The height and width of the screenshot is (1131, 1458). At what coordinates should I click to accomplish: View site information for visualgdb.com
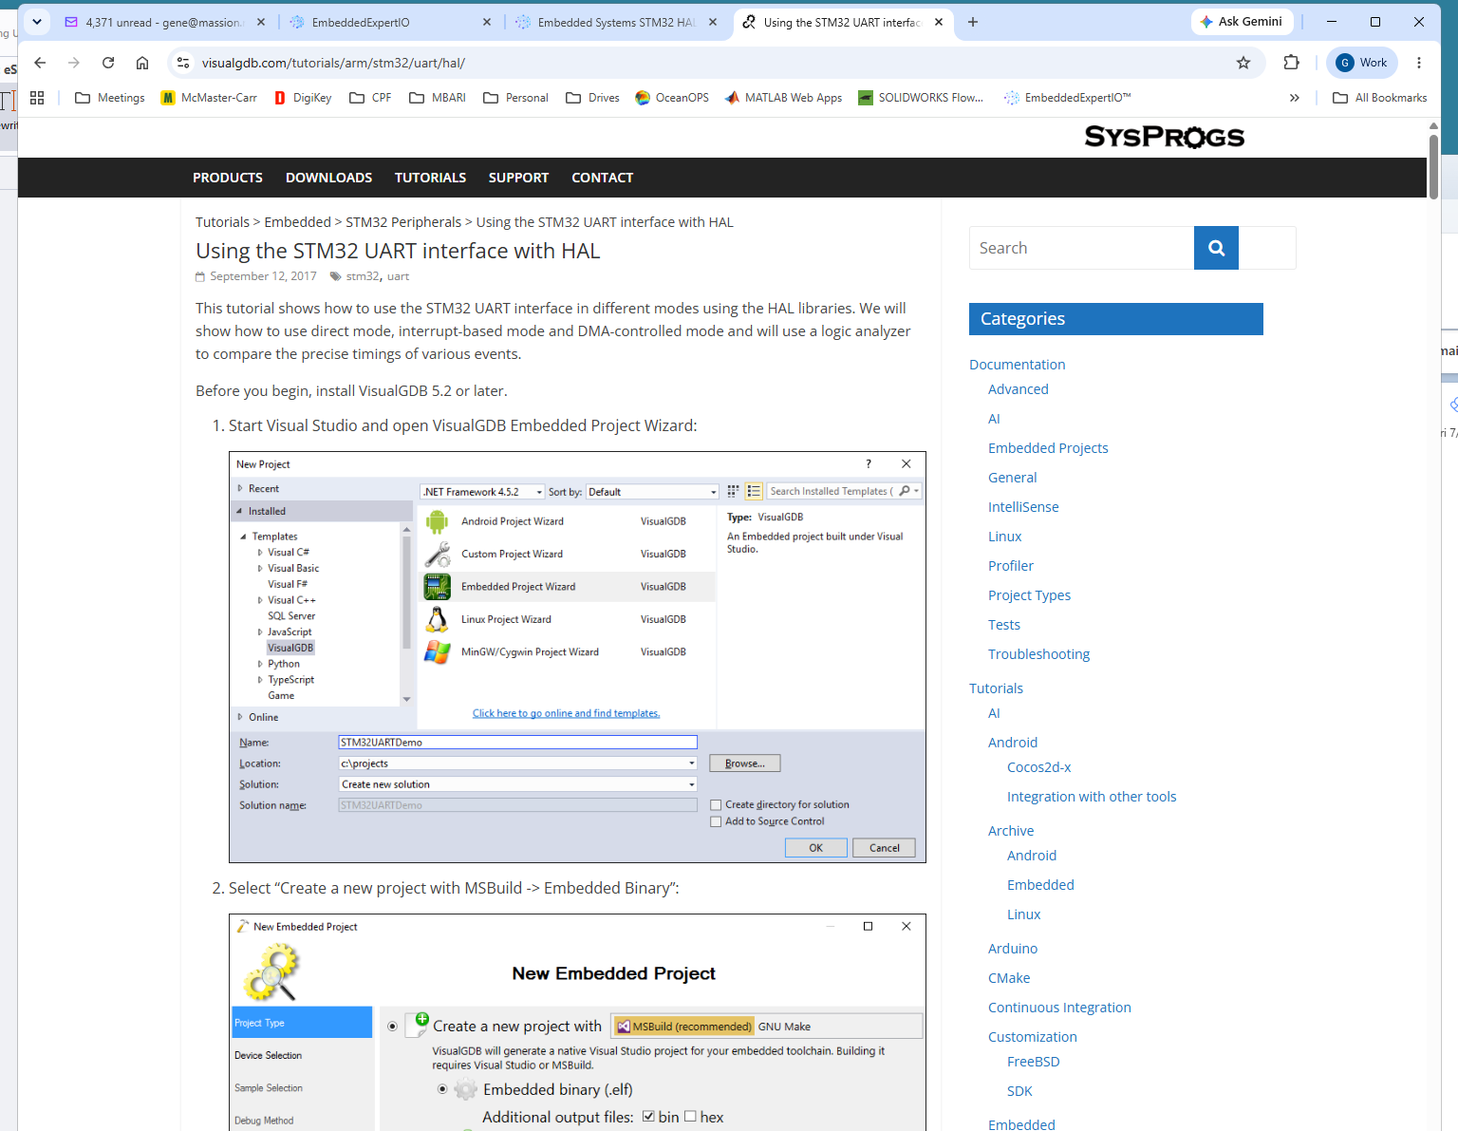[183, 63]
